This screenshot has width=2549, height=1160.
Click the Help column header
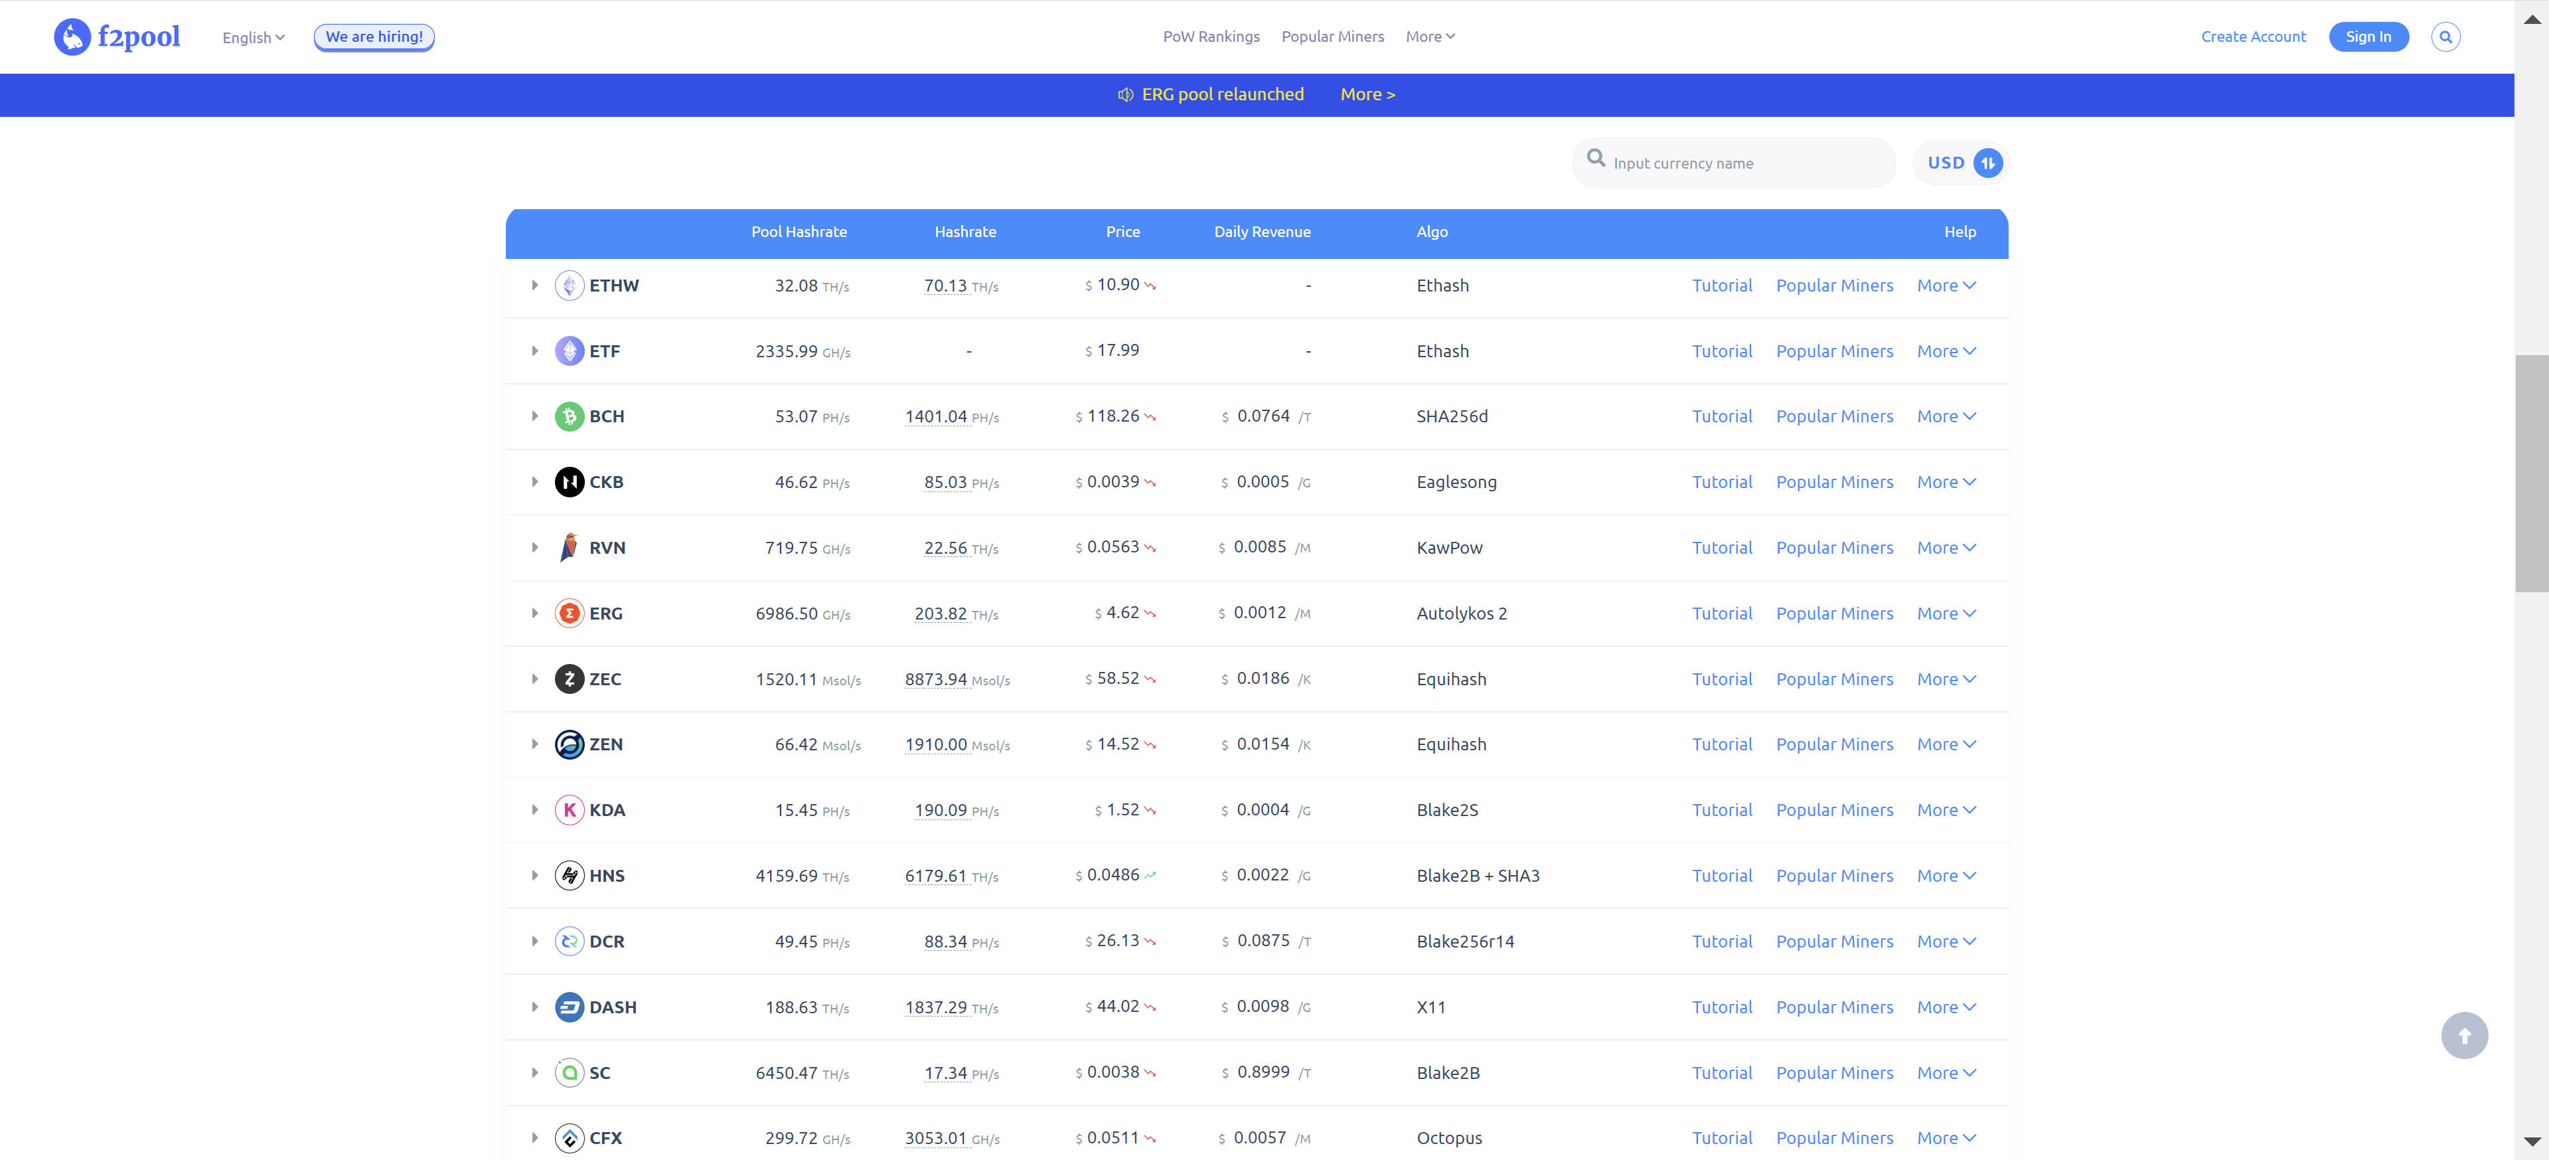1960,232
